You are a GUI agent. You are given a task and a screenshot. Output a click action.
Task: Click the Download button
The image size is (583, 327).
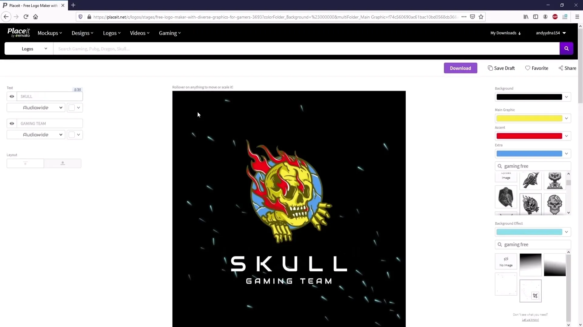pos(460,68)
